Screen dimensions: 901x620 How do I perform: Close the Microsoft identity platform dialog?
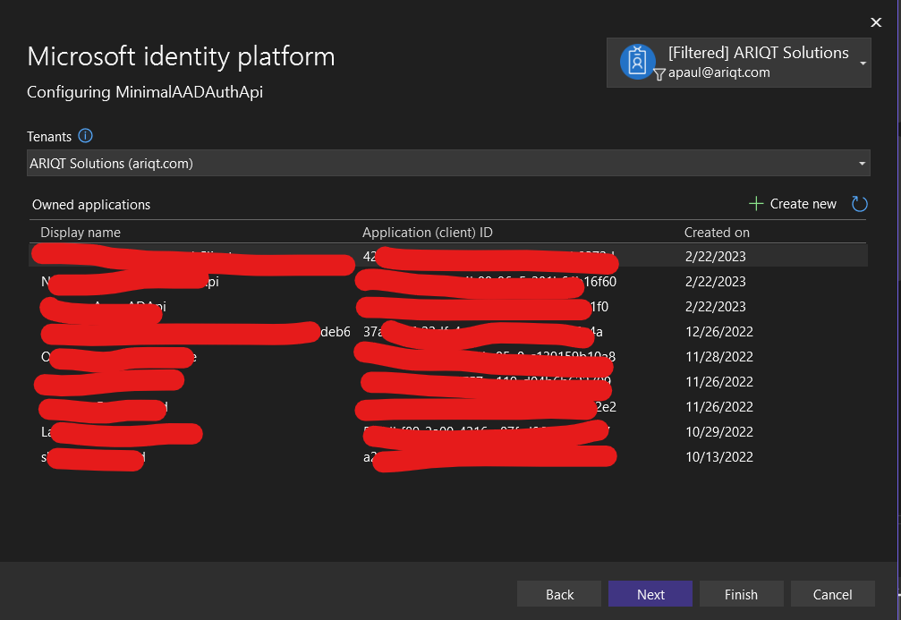click(875, 21)
